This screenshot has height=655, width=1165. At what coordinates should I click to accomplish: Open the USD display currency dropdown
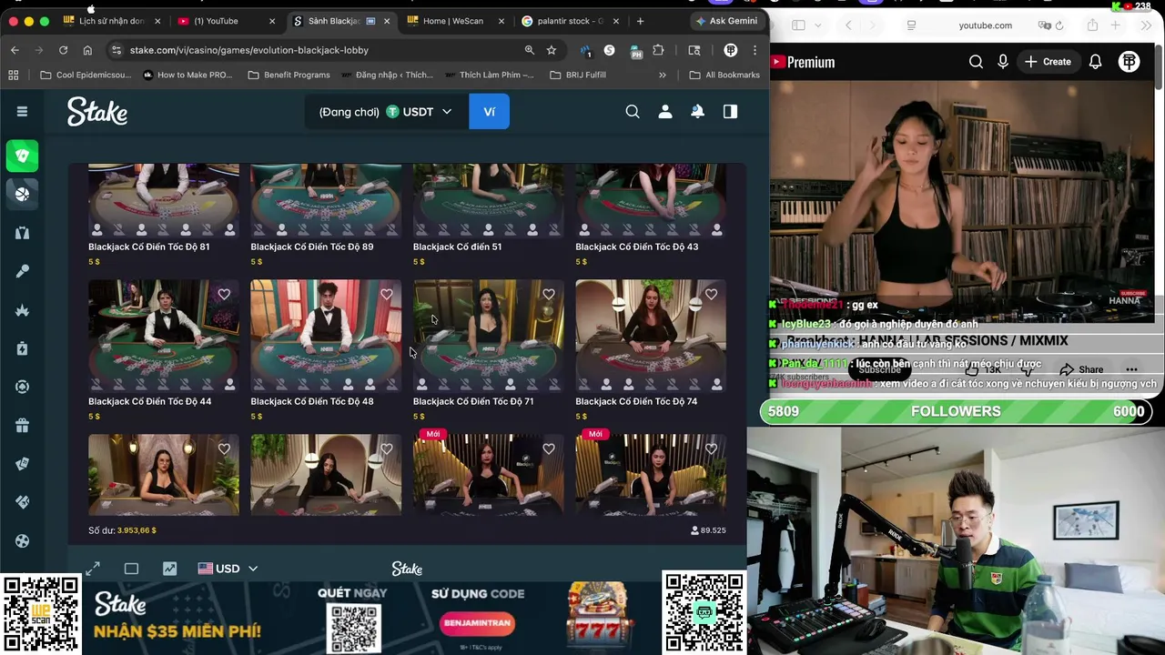(228, 569)
